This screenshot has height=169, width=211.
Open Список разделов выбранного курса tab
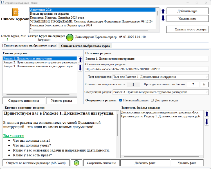pos(30,46)
